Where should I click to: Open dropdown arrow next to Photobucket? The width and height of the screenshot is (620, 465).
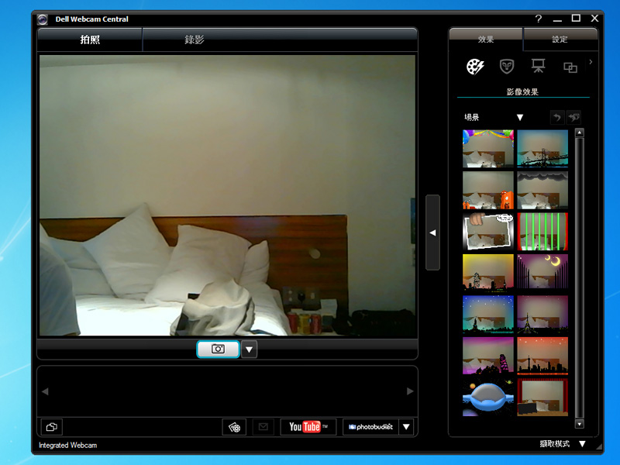[407, 426]
